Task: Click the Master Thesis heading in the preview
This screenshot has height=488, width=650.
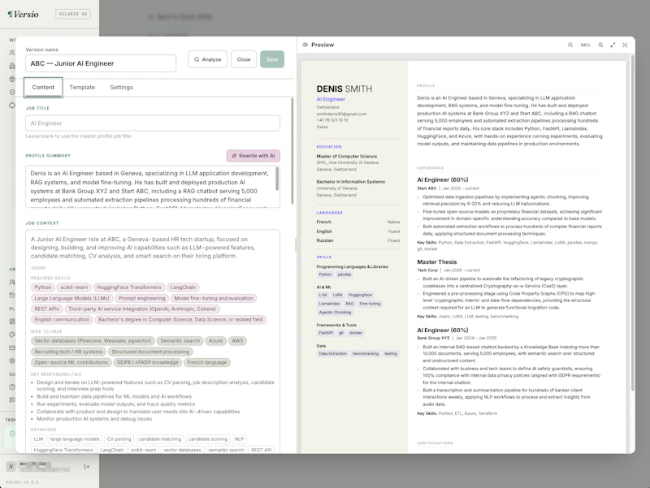Action: click(437, 262)
